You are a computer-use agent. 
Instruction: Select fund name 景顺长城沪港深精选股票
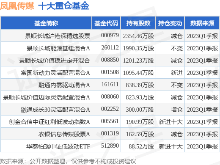[58, 36]
